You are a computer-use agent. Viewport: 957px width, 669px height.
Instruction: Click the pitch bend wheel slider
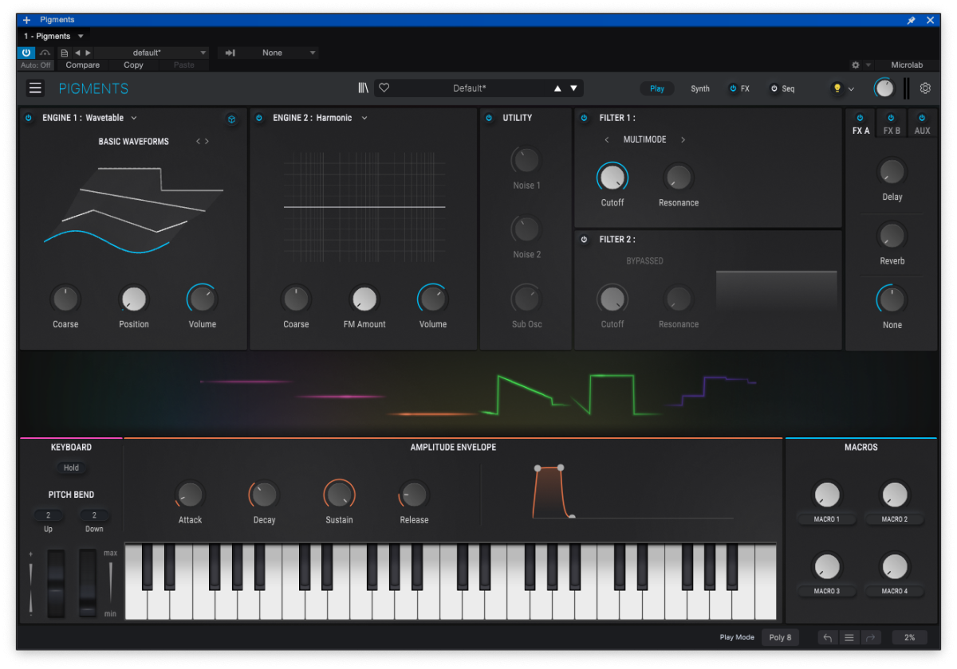tap(57, 583)
